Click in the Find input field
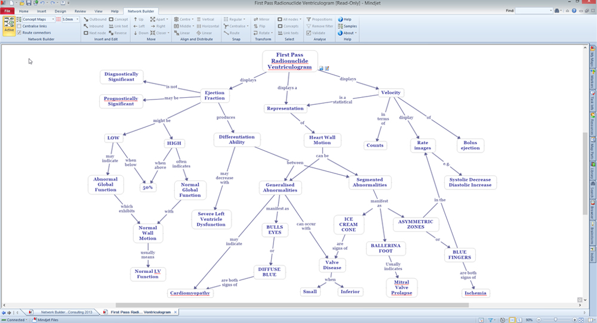Viewport: 597px width, 323px height. 534,11
